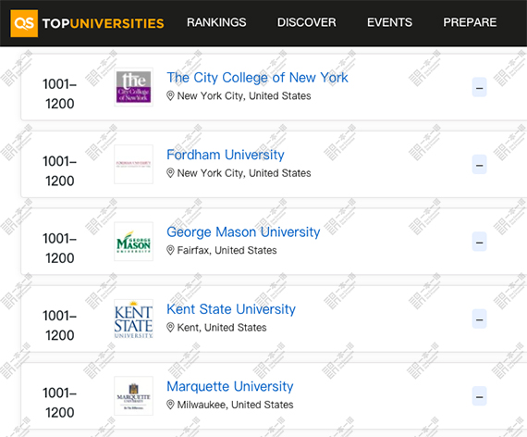Expand the Marquette University row details

tap(479, 395)
